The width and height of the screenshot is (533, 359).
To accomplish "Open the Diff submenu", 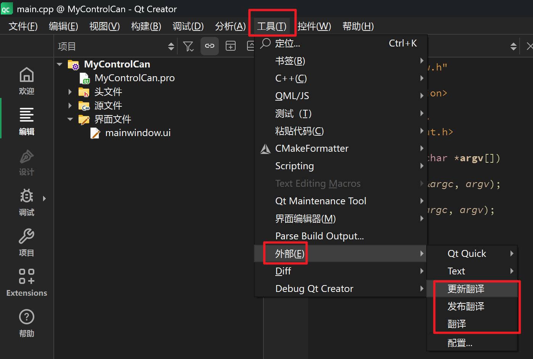I will point(341,271).
